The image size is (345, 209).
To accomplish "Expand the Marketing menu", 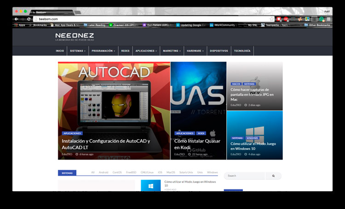I will tap(172, 51).
